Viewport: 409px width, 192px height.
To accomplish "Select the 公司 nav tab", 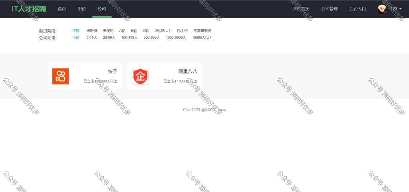I will click(x=102, y=9).
